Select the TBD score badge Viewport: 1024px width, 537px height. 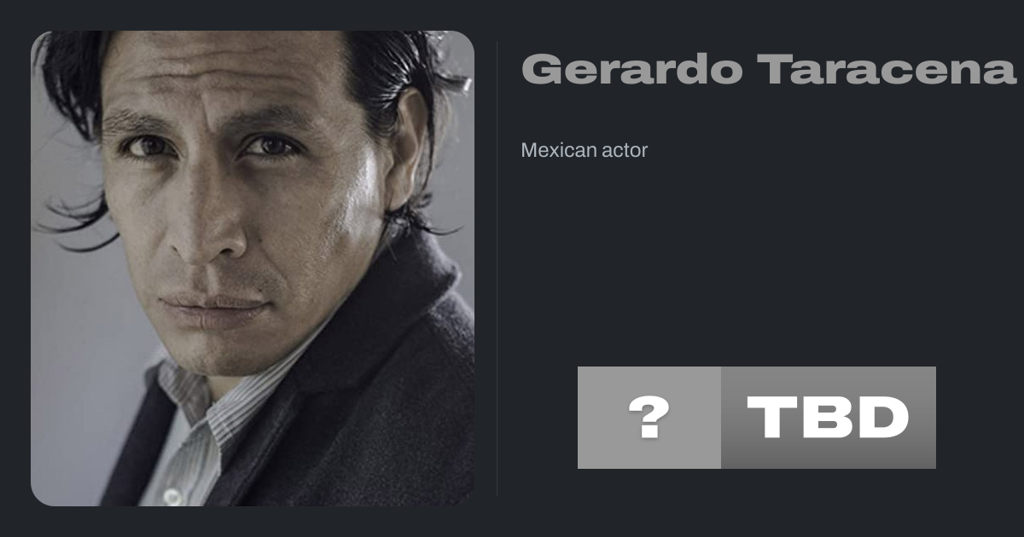[757, 418]
